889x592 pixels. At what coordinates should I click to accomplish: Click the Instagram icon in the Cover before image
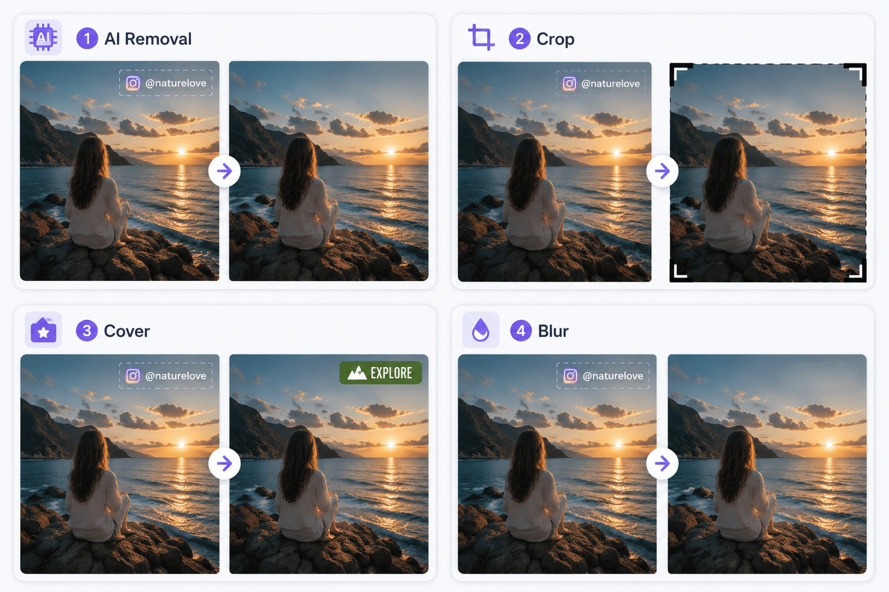[x=133, y=376]
